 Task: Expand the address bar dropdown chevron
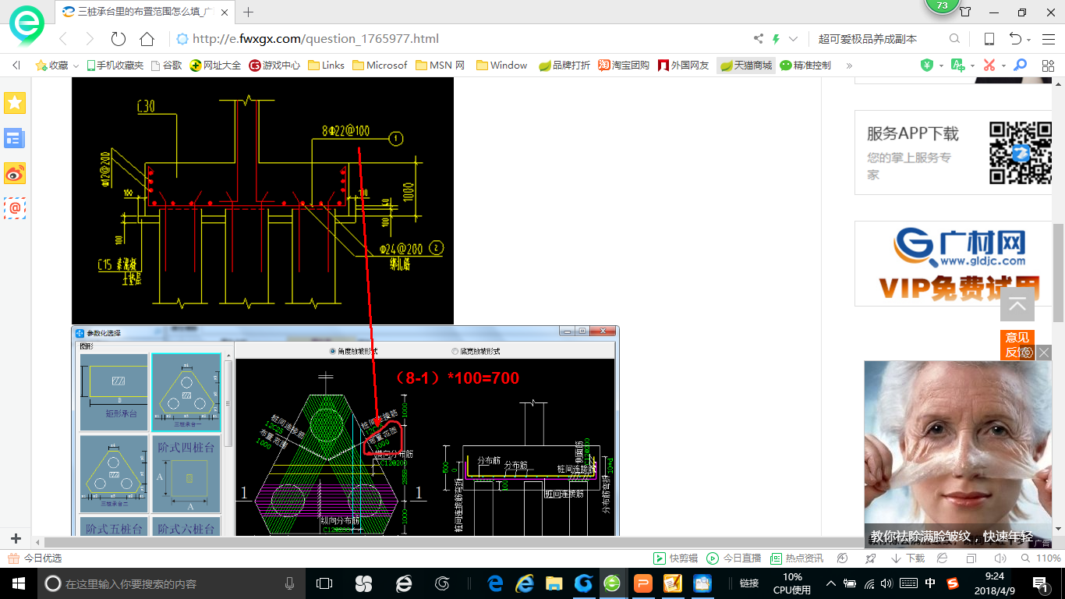[x=794, y=39]
